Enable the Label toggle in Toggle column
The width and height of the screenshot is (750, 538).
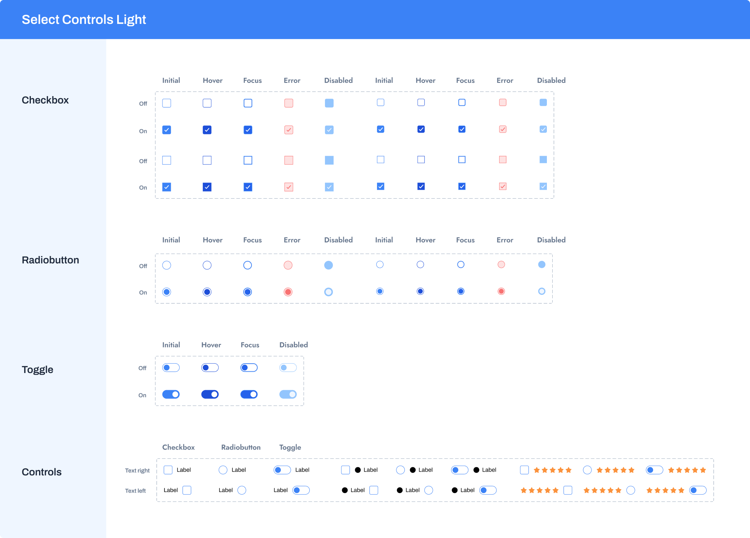282,470
